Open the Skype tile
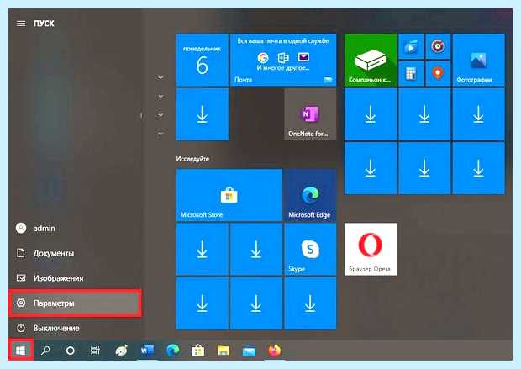Image resolution: width=521 pixels, height=369 pixels. coord(310,250)
